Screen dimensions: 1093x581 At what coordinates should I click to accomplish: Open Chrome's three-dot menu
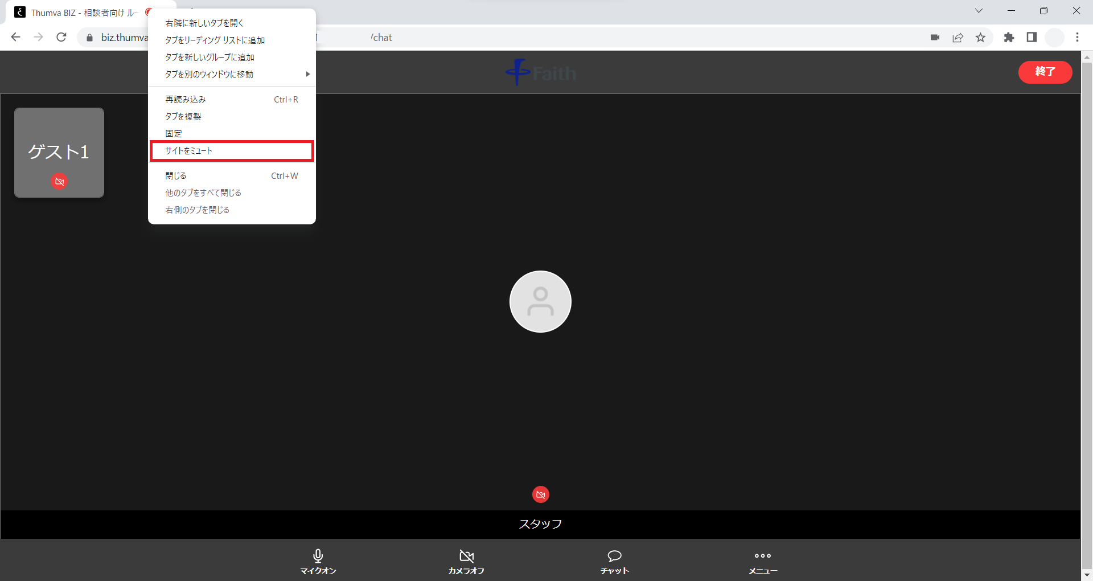point(1077,38)
